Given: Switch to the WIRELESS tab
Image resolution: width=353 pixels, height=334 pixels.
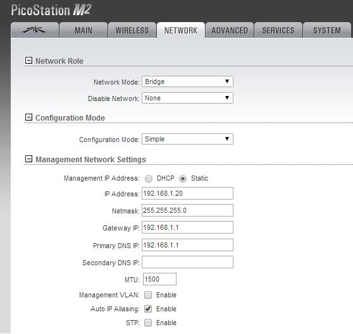Looking at the screenshot, I should coord(132,30).
